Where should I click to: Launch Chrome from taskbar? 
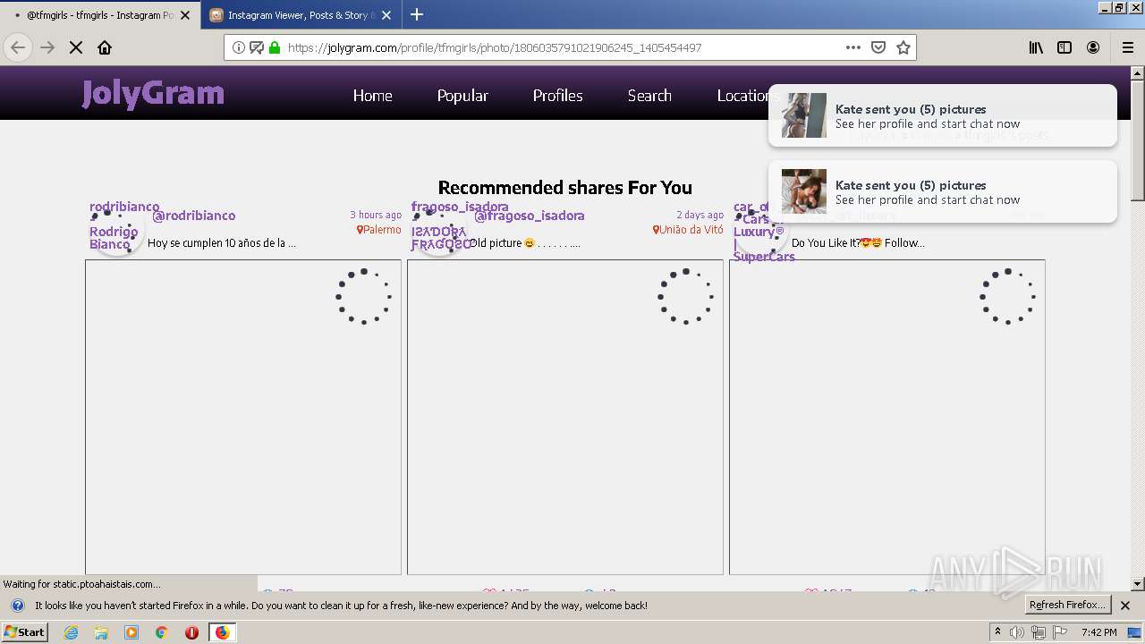161,632
